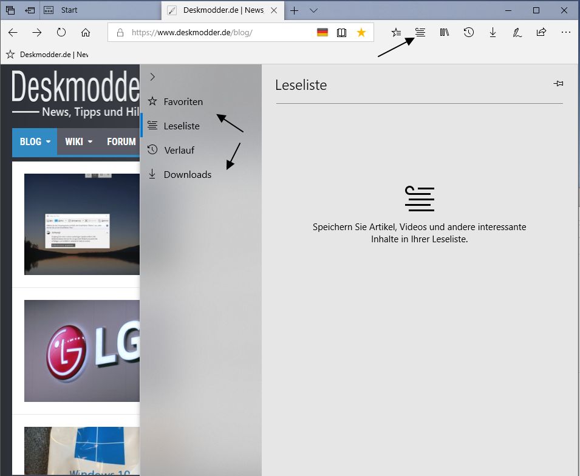Show site info via the lock icon
580x476 pixels.
120,33
